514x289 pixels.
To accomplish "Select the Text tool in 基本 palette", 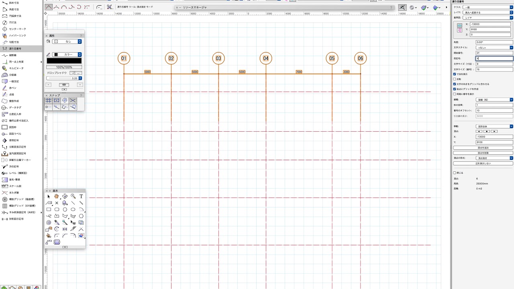I will click(x=81, y=196).
